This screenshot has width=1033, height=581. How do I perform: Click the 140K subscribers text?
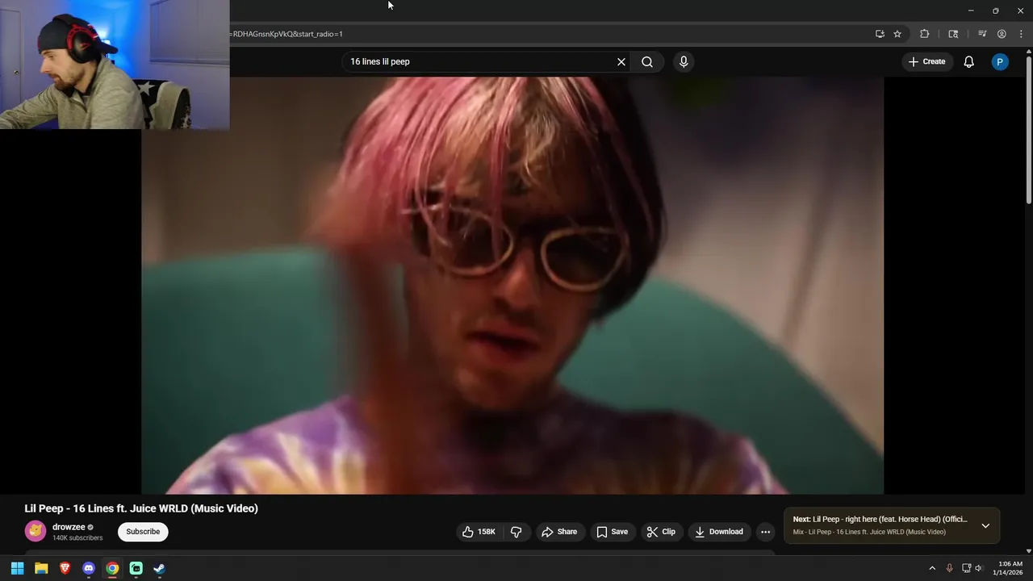click(77, 538)
